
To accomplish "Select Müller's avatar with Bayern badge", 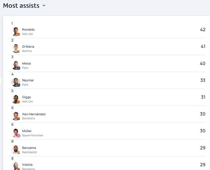I will [16, 133].
